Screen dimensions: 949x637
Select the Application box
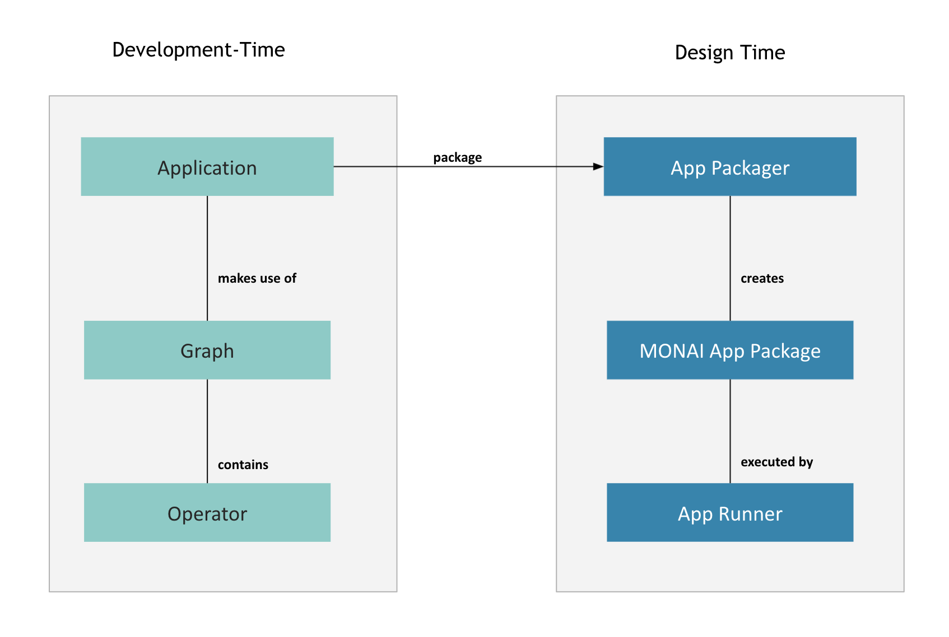point(207,167)
